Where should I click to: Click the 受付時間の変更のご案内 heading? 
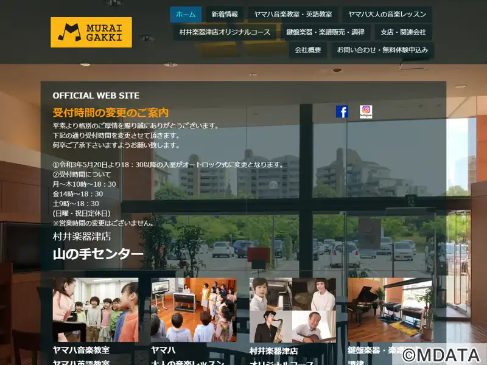111,113
